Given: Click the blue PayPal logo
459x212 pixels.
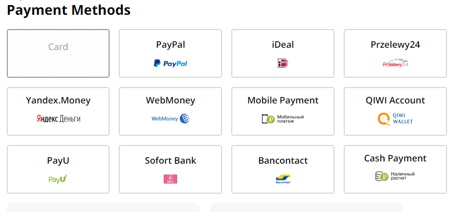Looking at the screenshot, I should [170, 63].
